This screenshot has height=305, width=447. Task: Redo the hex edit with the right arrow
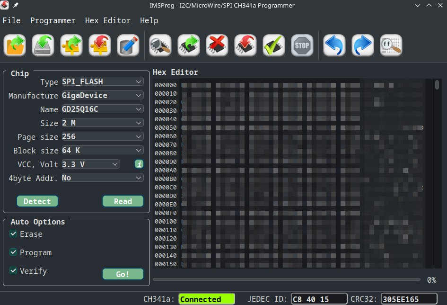tap(363, 45)
